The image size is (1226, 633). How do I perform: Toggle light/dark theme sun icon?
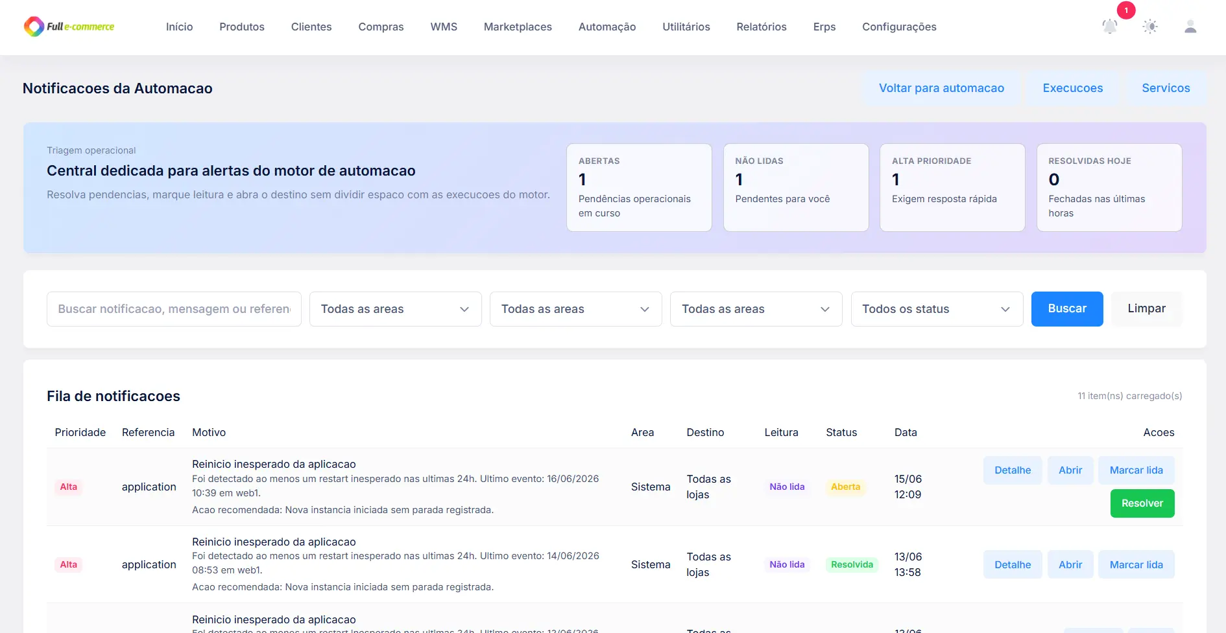(1150, 27)
